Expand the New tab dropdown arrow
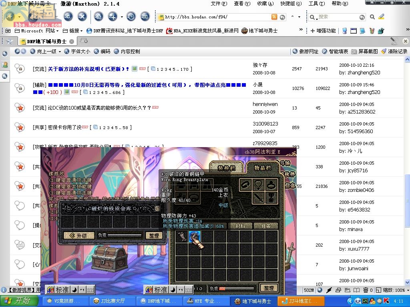 122,17
